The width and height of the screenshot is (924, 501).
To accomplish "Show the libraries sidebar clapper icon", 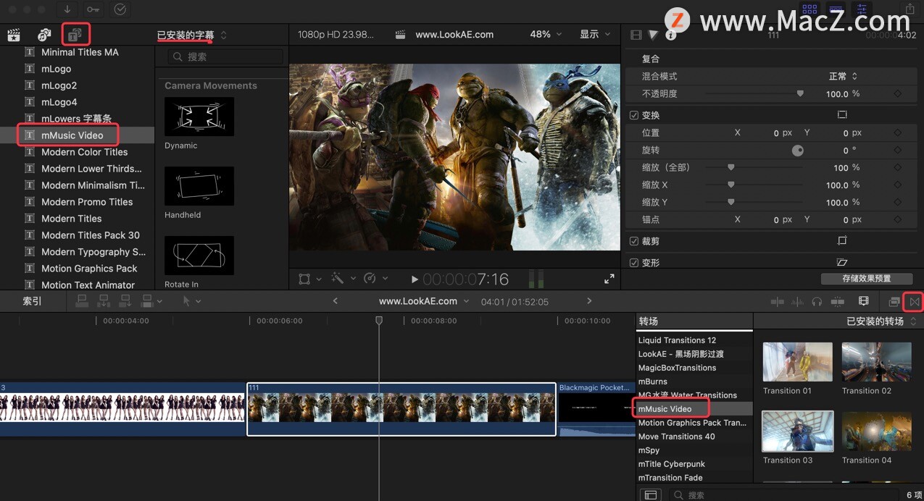I will tap(13, 34).
